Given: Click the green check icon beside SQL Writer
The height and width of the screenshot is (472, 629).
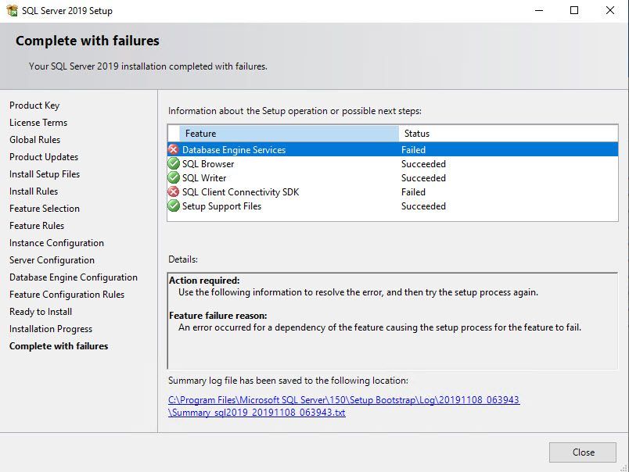Looking at the screenshot, I should (174, 178).
